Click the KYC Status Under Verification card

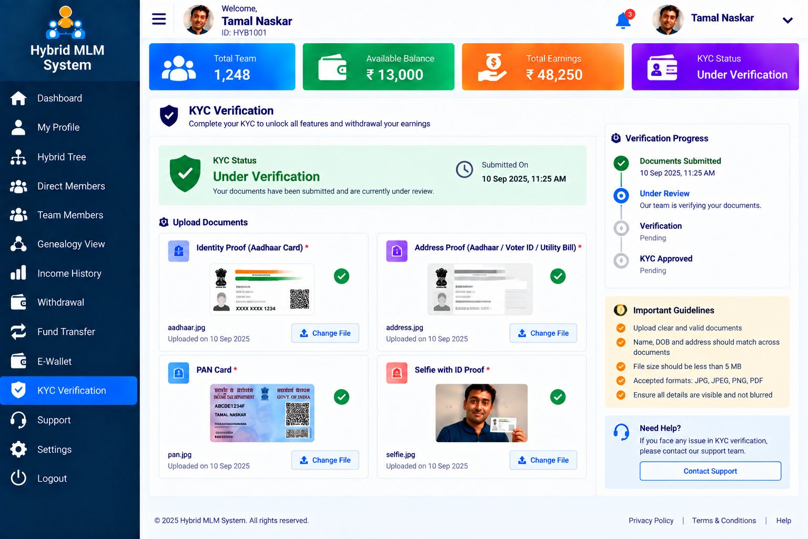coord(715,67)
